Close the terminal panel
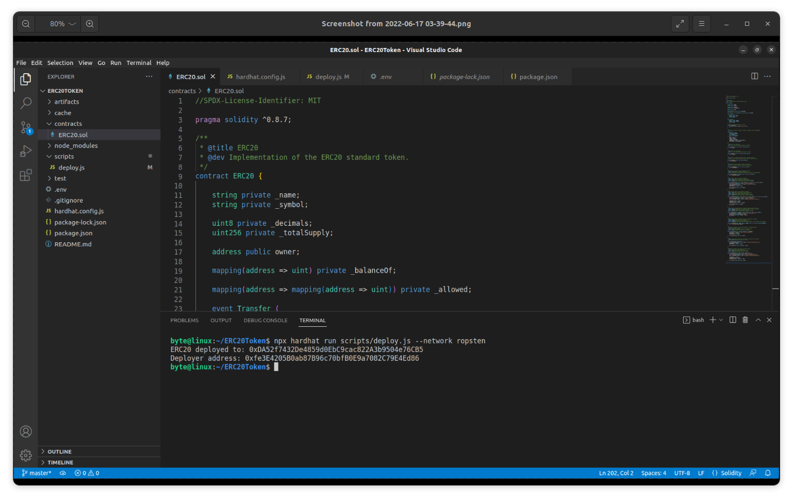The height and width of the screenshot is (500, 793). pos(769,320)
